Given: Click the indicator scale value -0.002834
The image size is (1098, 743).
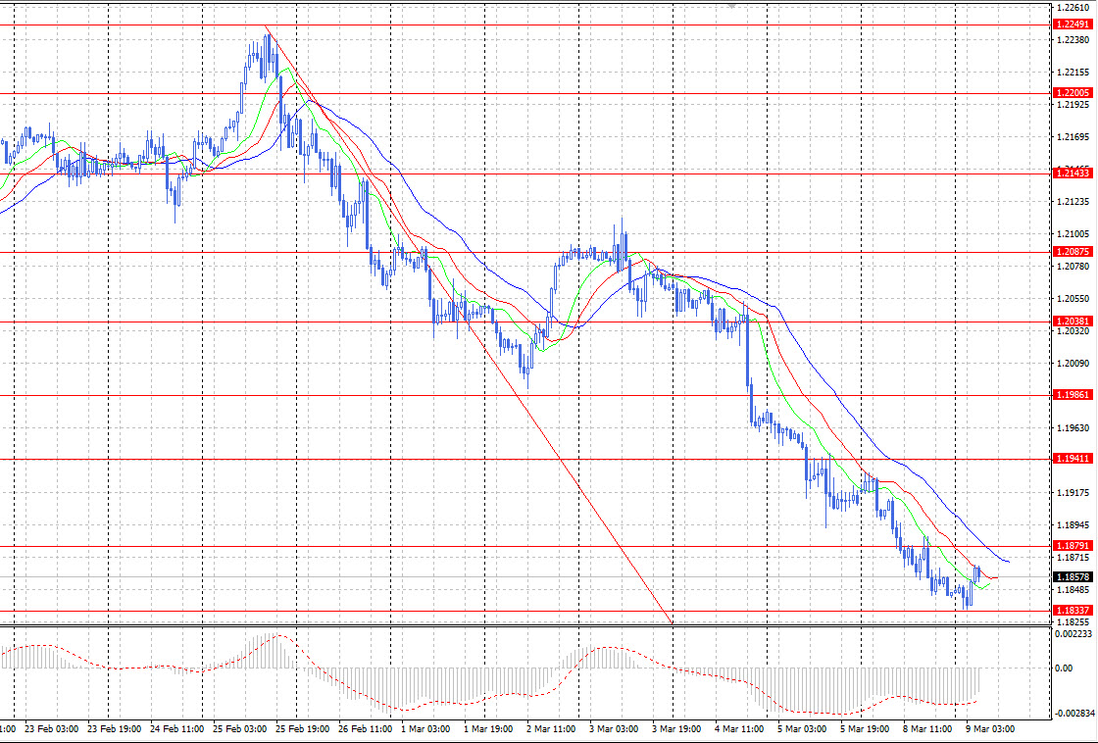Looking at the screenshot, I should pos(1073,713).
